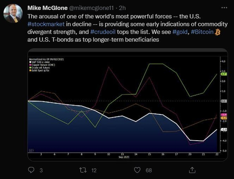Like the tweet with heart icon

[137, 170]
